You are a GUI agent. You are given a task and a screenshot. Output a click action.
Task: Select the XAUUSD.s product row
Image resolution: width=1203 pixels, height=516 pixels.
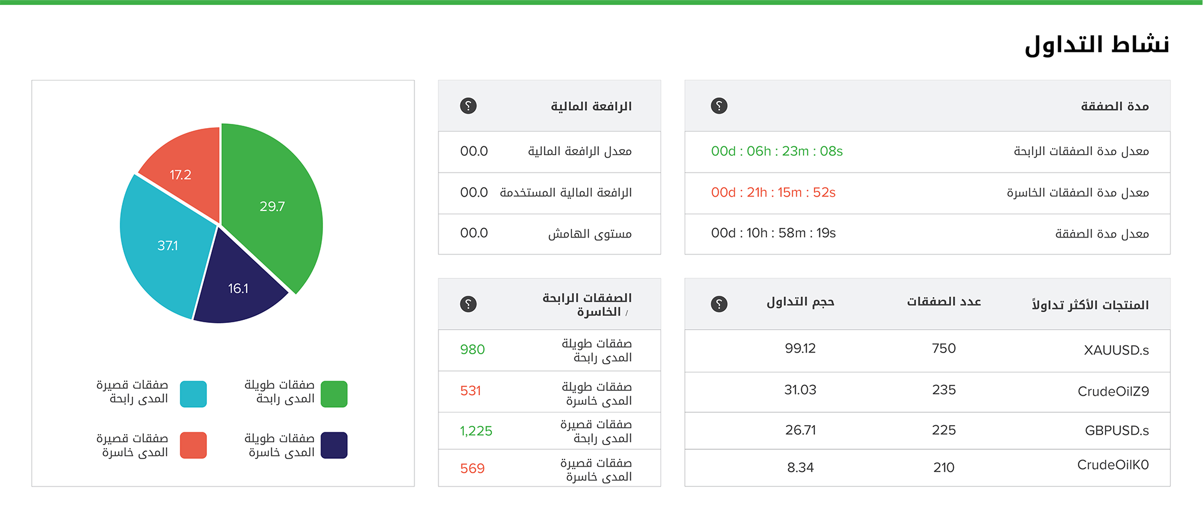(x=928, y=350)
